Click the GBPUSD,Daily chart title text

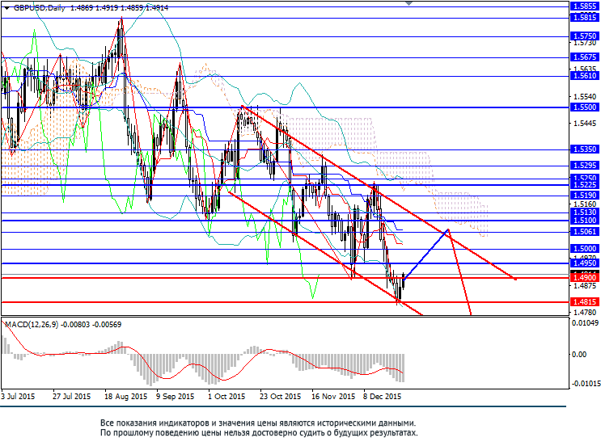click(39, 8)
